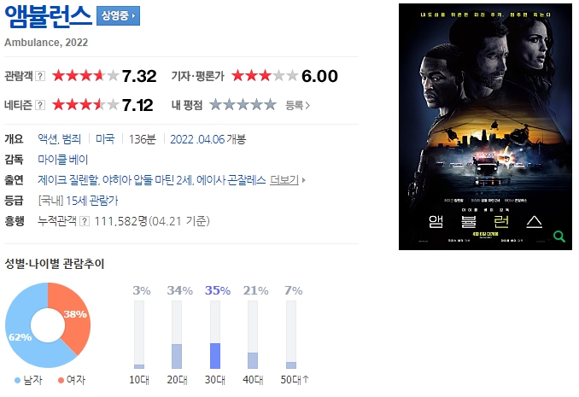Click the help icon beside 누적관객
This screenshot has width=579, height=397.
click(x=85, y=221)
